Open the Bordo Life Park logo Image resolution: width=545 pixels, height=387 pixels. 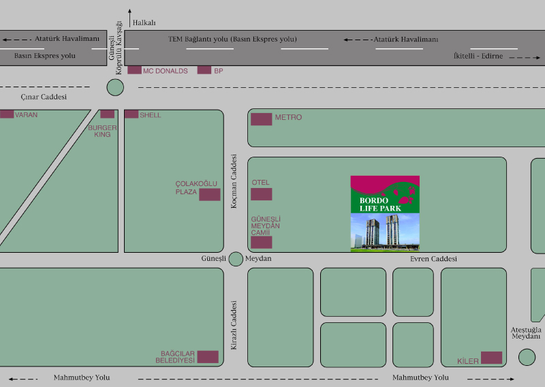tap(385, 194)
